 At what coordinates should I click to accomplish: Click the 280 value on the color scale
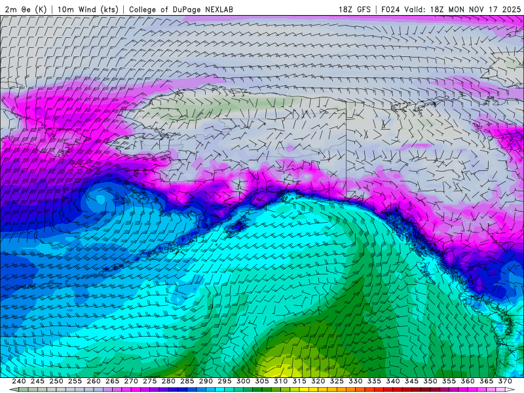[169, 381]
